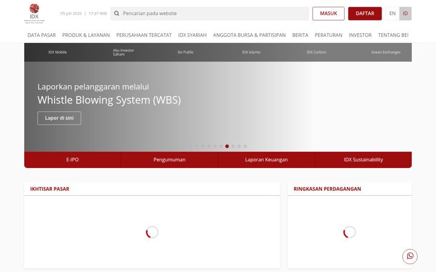Click the DAFTAR button
The width and height of the screenshot is (436, 272).
pos(365,13)
